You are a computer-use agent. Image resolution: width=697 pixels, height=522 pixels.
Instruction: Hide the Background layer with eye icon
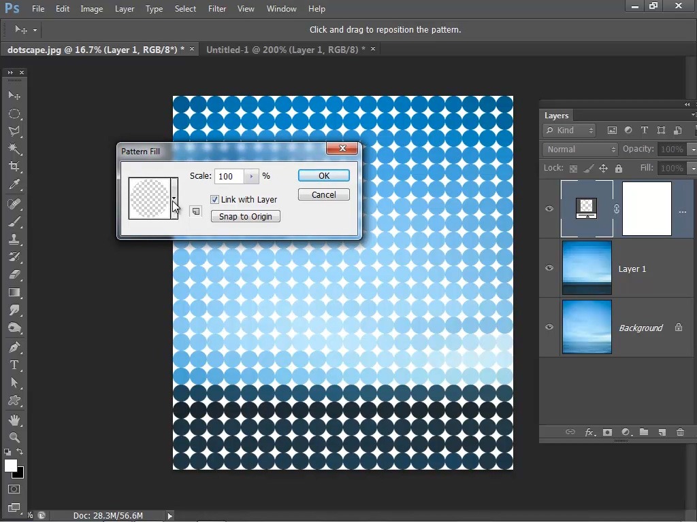pyautogui.click(x=549, y=327)
